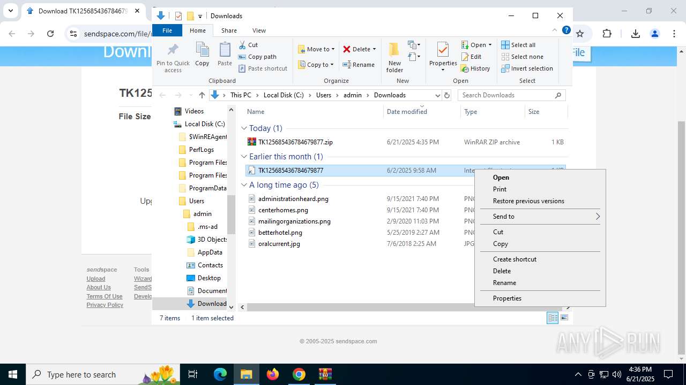Choose Print in context menu

(x=540, y=189)
